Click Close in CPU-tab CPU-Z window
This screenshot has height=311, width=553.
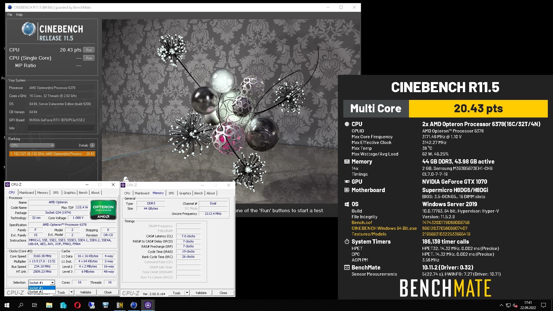108,292
